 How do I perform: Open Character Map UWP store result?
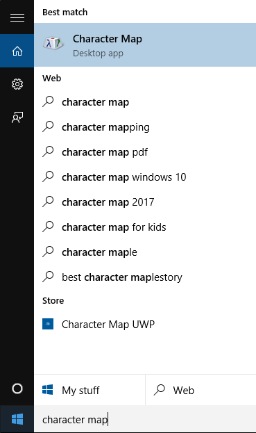(145, 324)
